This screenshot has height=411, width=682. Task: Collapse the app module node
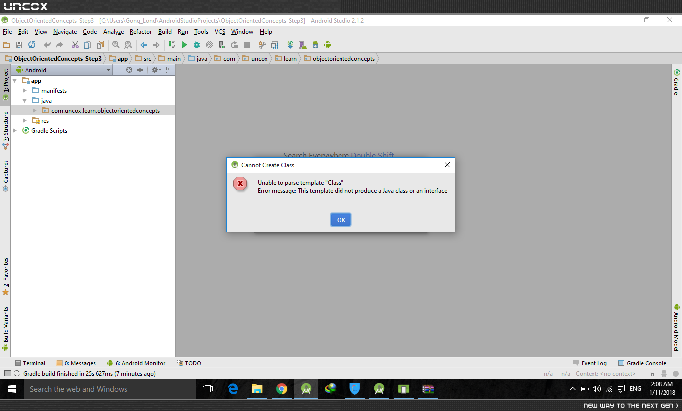(15, 81)
